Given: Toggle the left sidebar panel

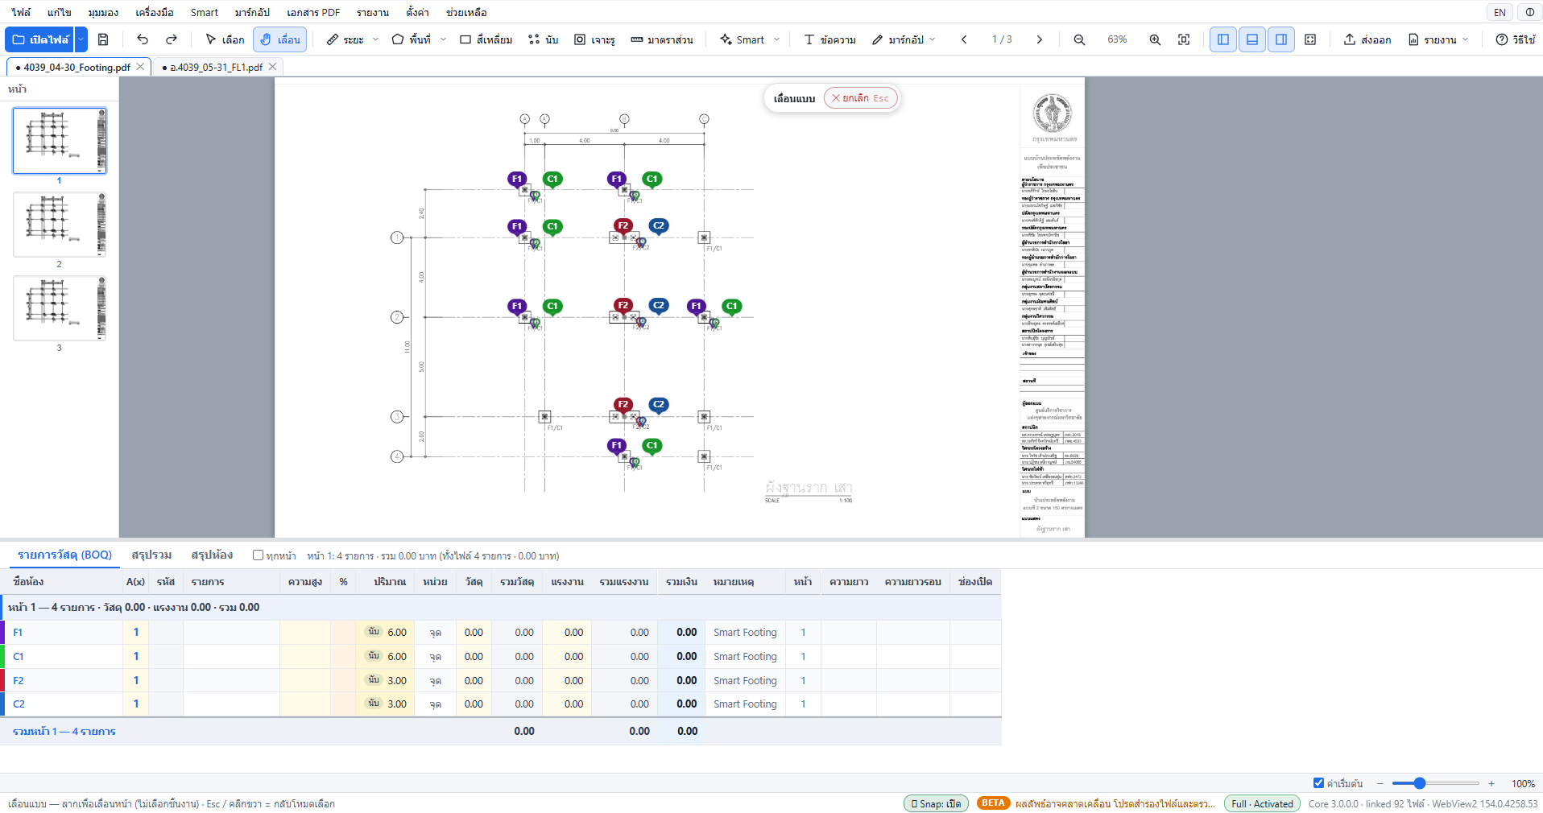Looking at the screenshot, I should tap(1223, 39).
